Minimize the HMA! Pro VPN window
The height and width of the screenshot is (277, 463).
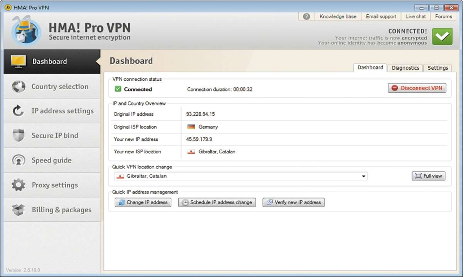(x=421, y=8)
